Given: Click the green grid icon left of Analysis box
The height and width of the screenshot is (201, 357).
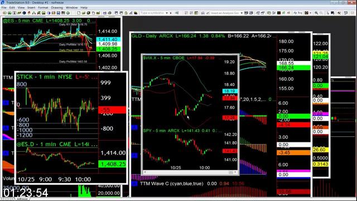Looking at the screenshot, I should point(196,13).
